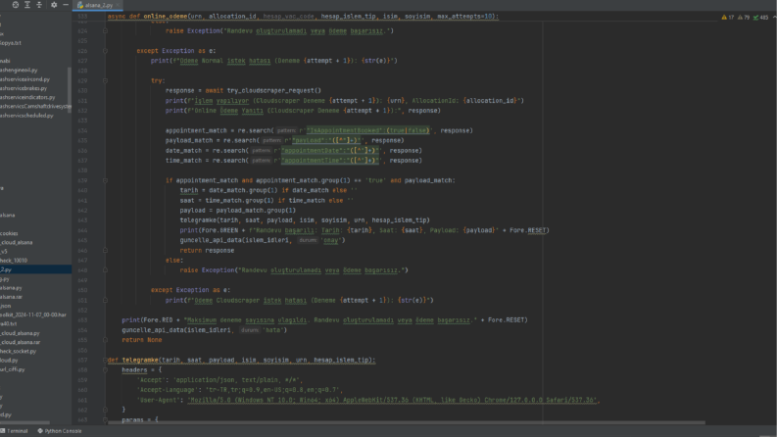Open the Python Console tool window
The width and height of the screenshot is (777, 437).
point(60,431)
